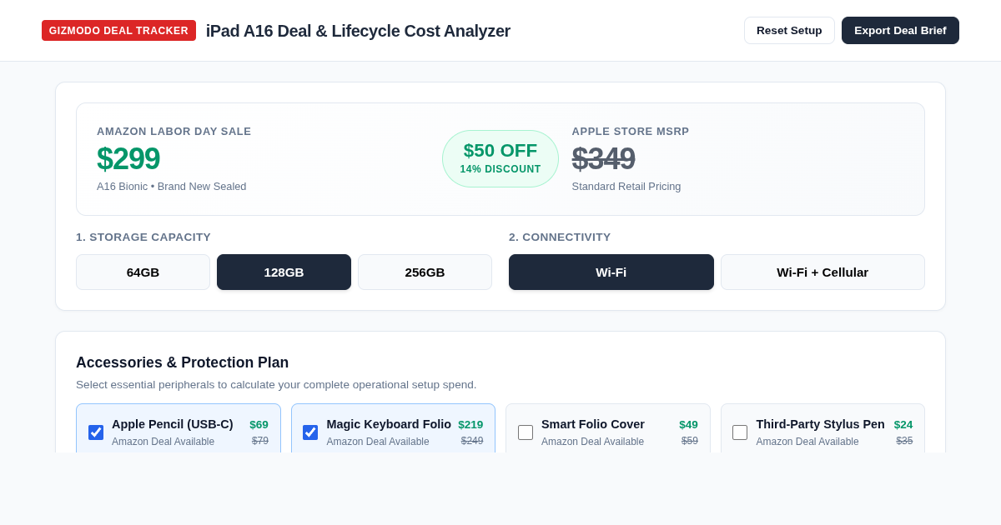Click the Reset Setup button
This screenshot has height=525, width=1001.
(789, 31)
